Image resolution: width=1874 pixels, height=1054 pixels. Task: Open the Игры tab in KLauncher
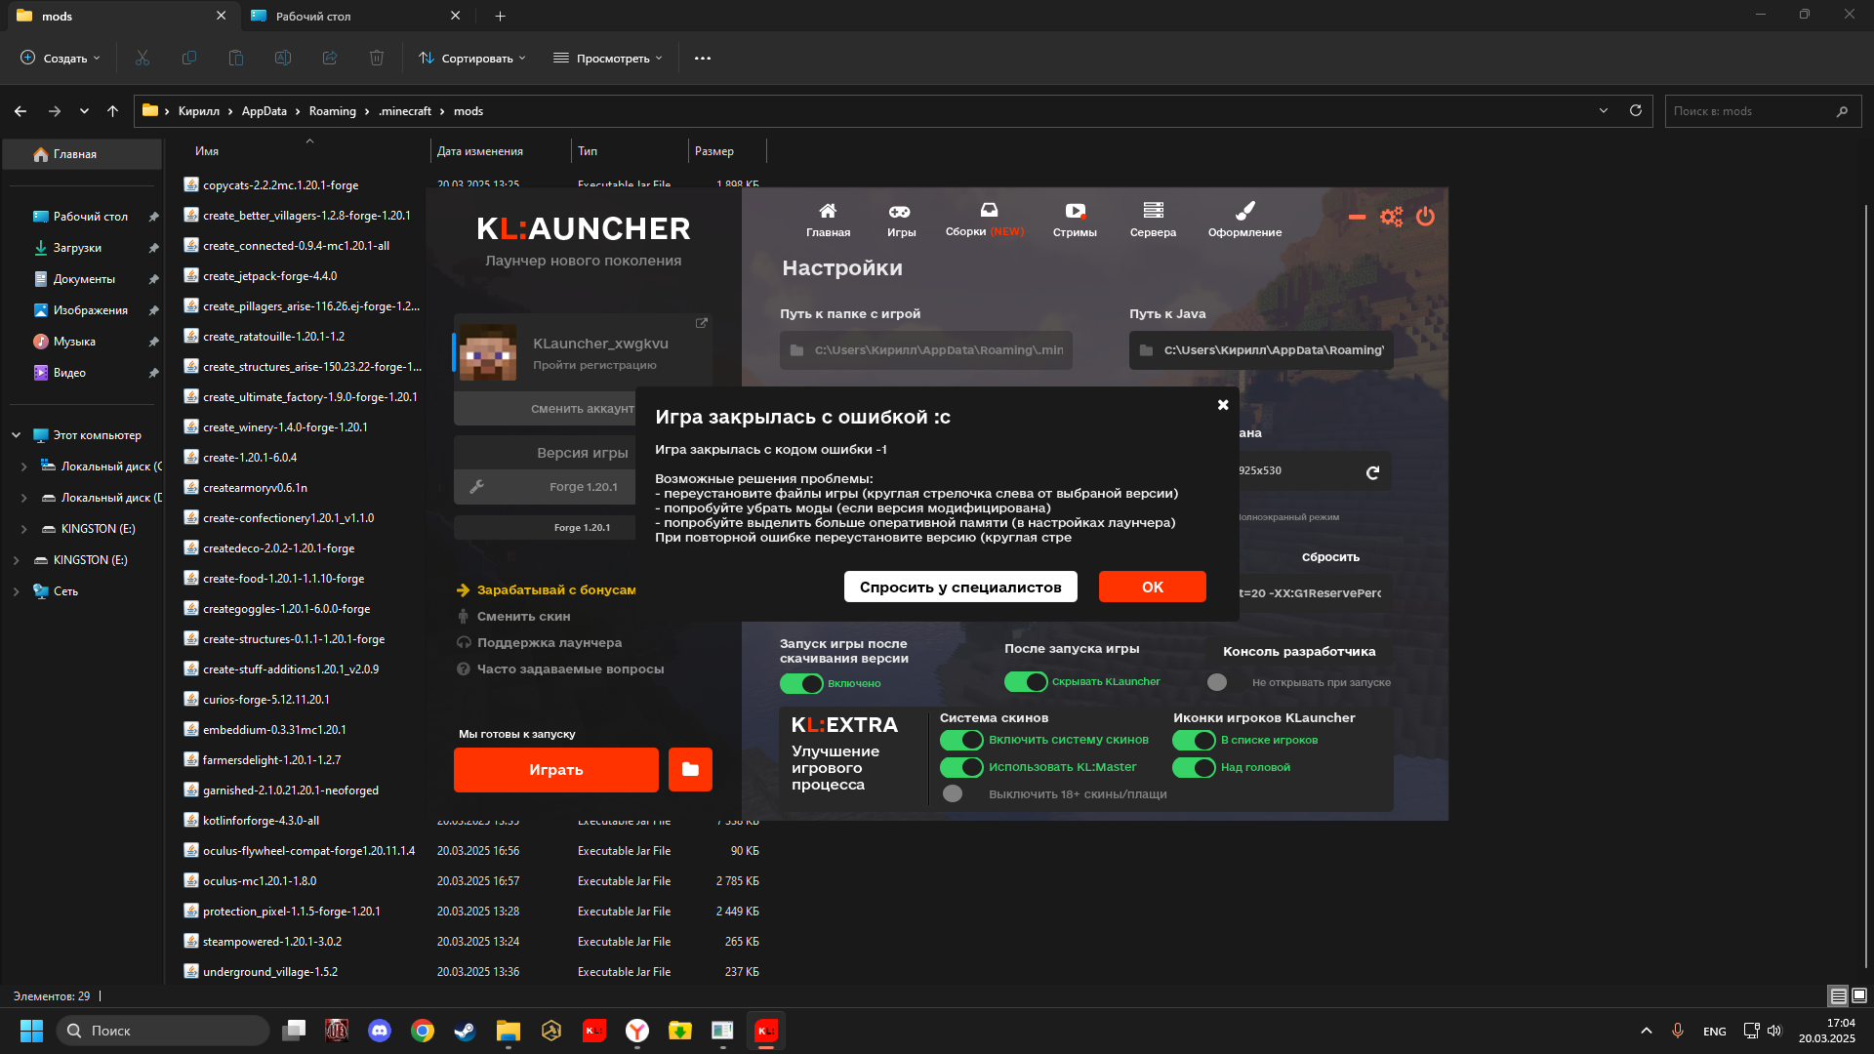tap(901, 219)
